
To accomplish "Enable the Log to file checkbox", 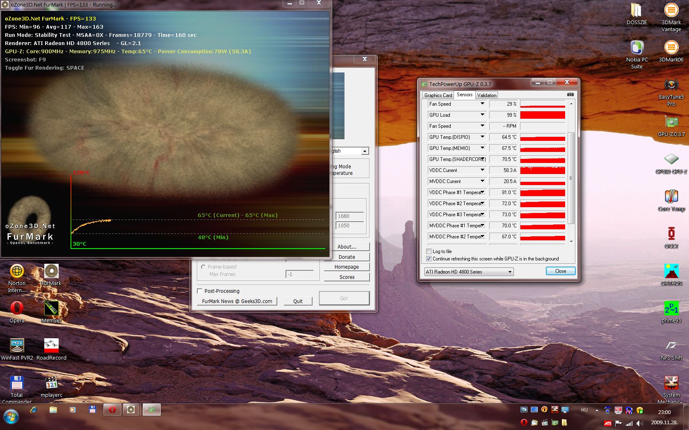I will coord(429,251).
